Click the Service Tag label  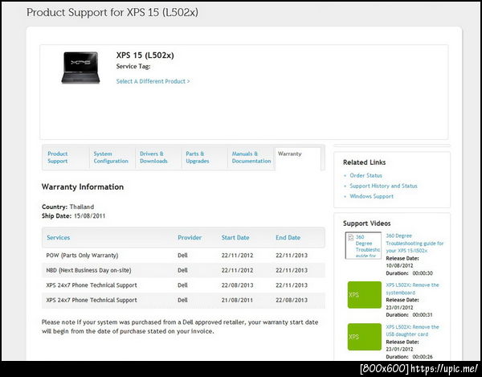[133, 67]
